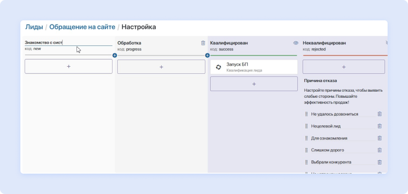Click the код: progress label

click(130, 49)
